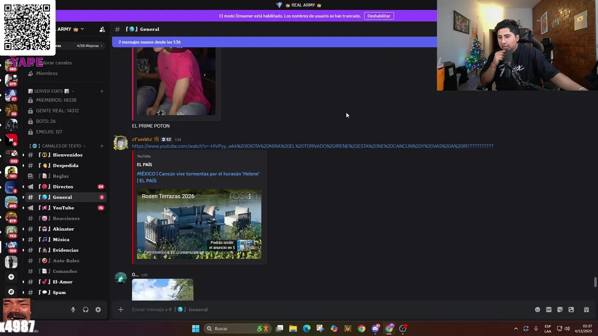Image resolution: width=598 pixels, height=336 pixels.
Task: Open OBS Studio from the taskbar
Action: coord(403,329)
